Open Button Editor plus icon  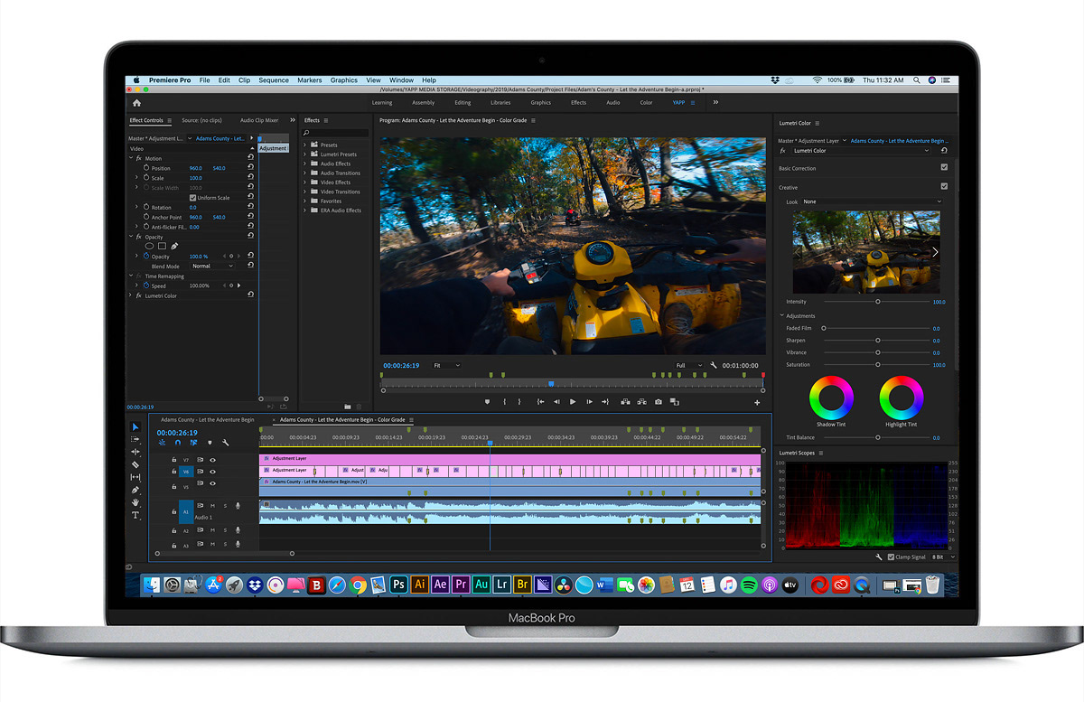tap(757, 402)
